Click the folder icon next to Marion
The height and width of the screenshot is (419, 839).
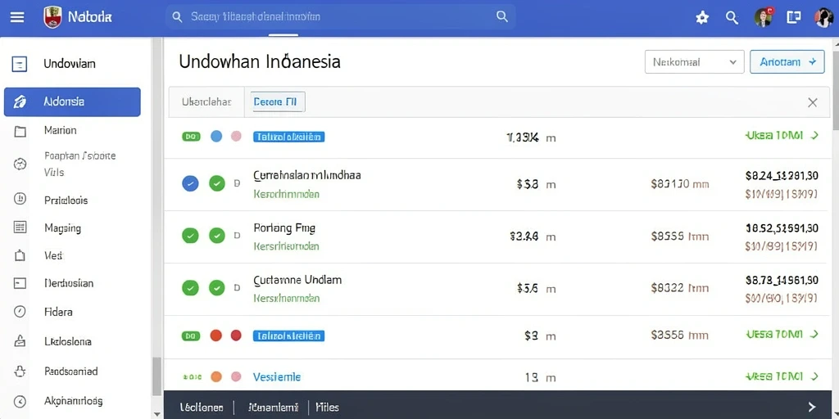pos(20,131)
